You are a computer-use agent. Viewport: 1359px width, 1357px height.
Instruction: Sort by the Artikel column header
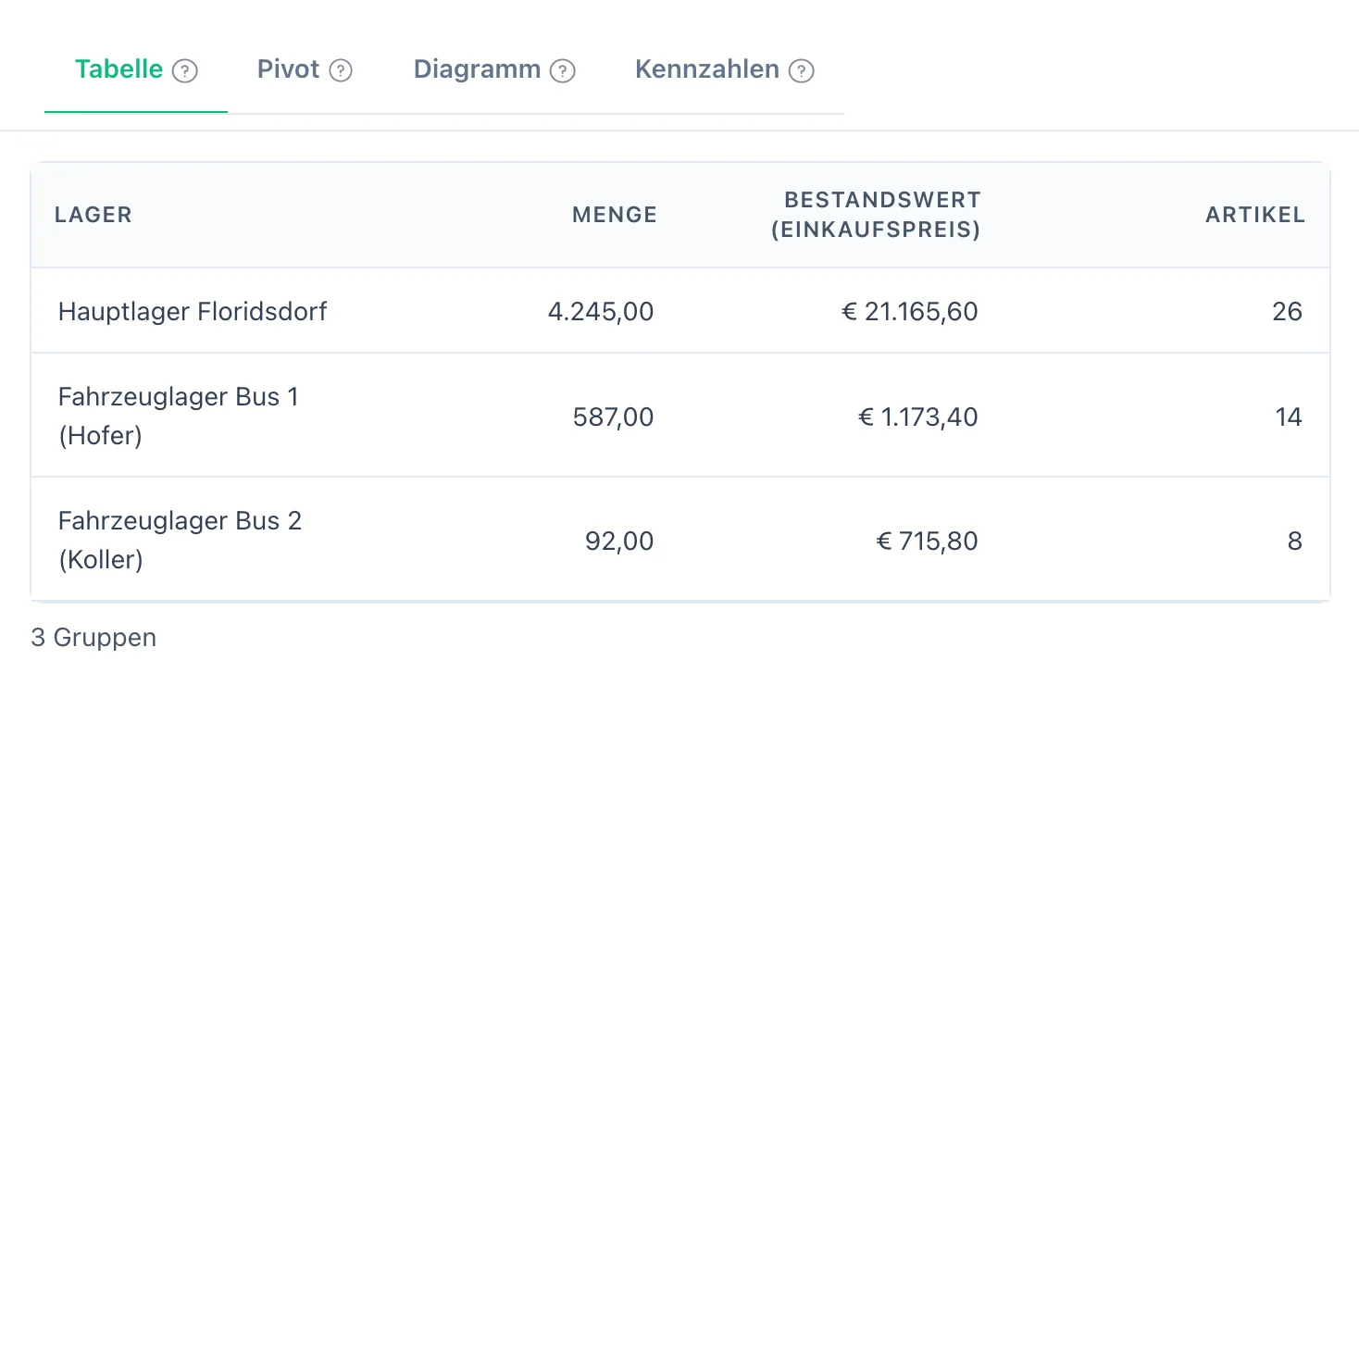coord(1255,215)
